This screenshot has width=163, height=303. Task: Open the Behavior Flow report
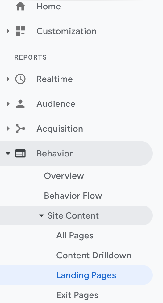click(73, 196)
